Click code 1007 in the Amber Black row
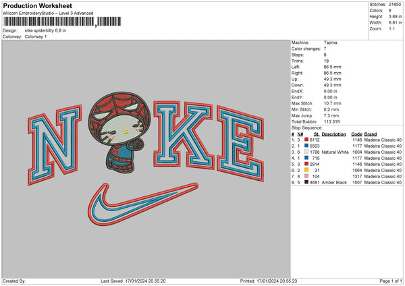Screen dimensions: 405x286 coord(357,182)
